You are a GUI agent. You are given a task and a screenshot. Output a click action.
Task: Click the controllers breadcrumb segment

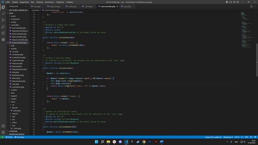tap(35, 10)
